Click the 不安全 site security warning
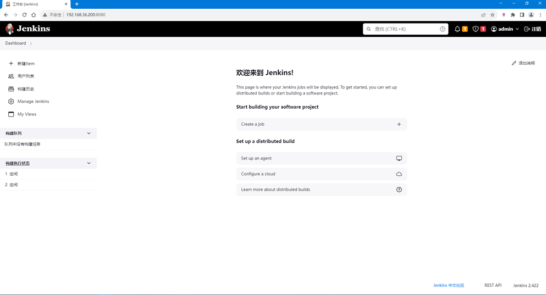546x295 pixels. coord(52,15)
